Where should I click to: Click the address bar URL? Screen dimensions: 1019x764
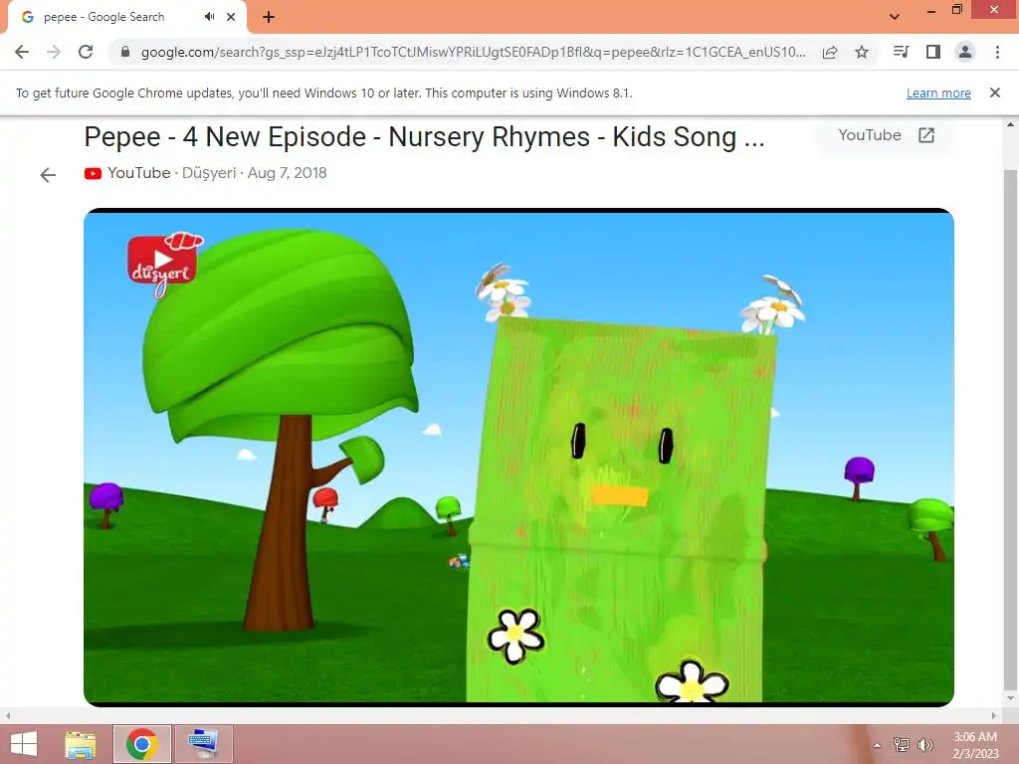[x=473, y=52]
